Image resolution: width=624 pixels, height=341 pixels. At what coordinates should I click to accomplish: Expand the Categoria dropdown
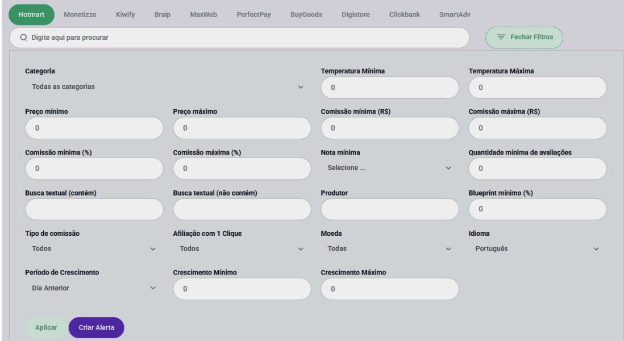point(165,87)
